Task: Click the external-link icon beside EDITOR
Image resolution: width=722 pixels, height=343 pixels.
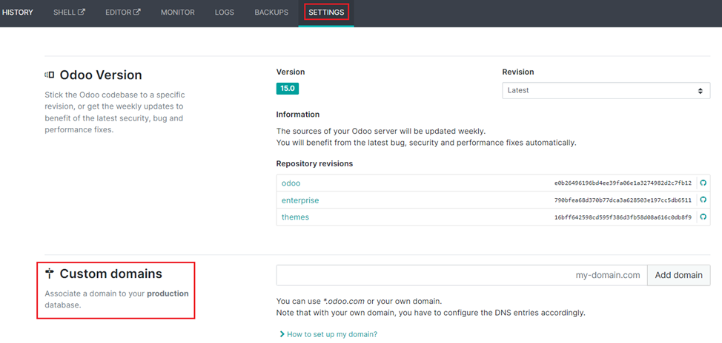Action: pos(136,12)
